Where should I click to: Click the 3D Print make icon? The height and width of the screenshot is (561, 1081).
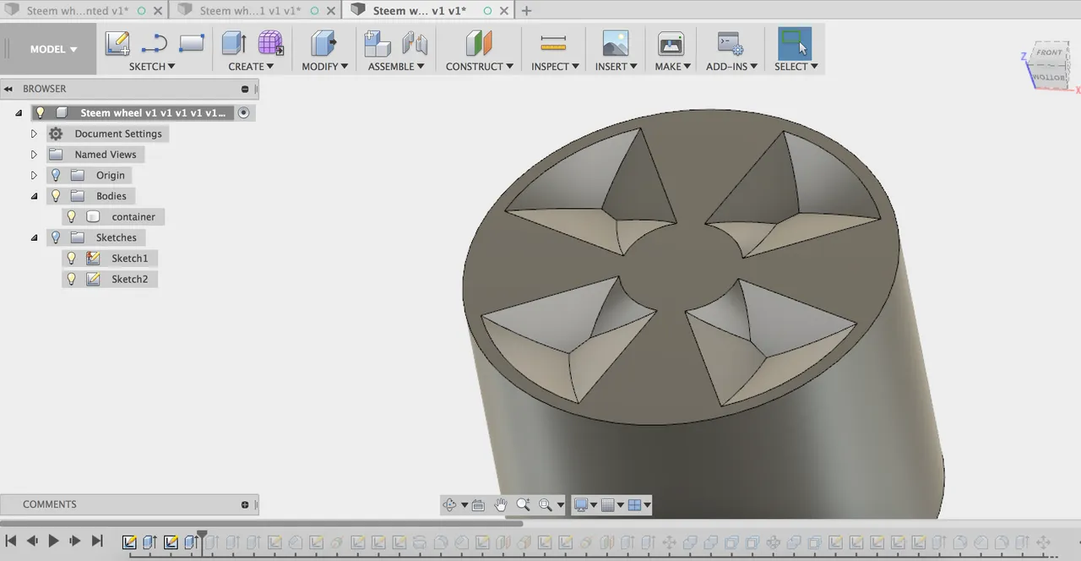tap(671, 43)
